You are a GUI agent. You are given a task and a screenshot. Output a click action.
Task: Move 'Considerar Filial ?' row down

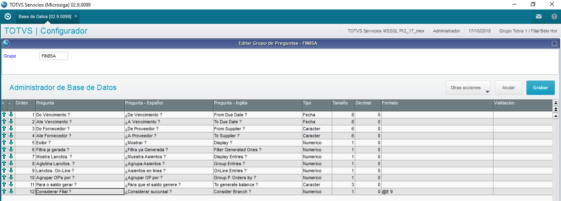point(11,192)
